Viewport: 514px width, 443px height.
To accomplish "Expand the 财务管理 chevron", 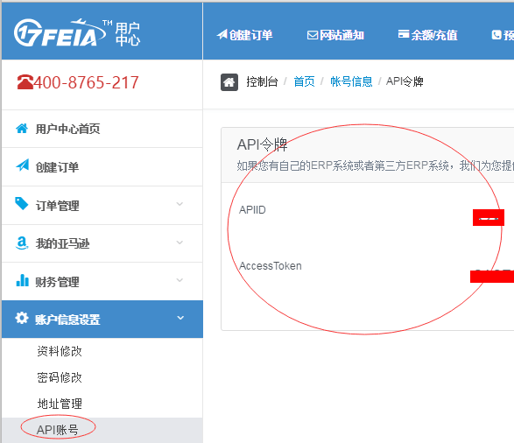I will 180,280.
